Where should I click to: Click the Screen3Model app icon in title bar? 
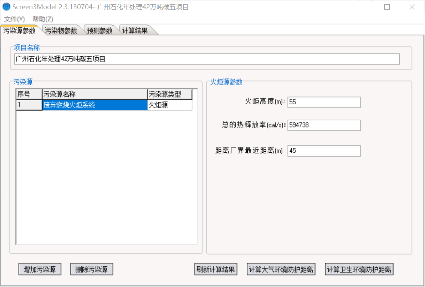[x=6, y=7]
